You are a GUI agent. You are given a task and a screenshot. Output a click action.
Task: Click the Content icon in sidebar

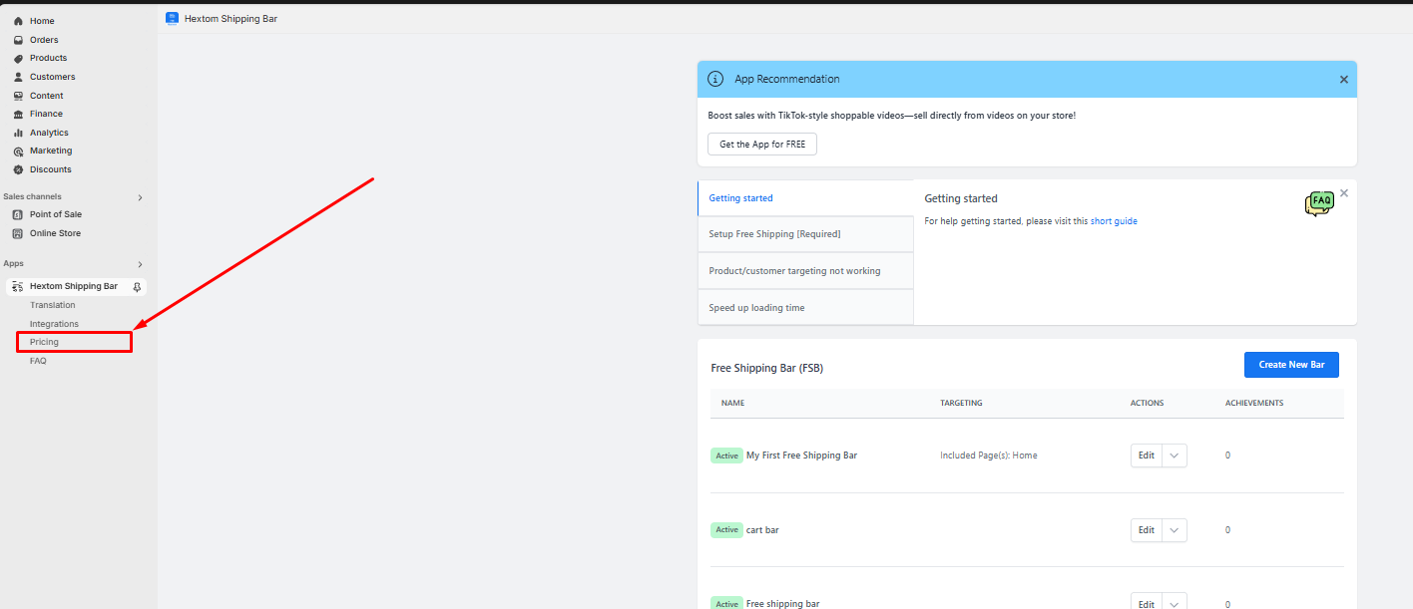(18, 96)
